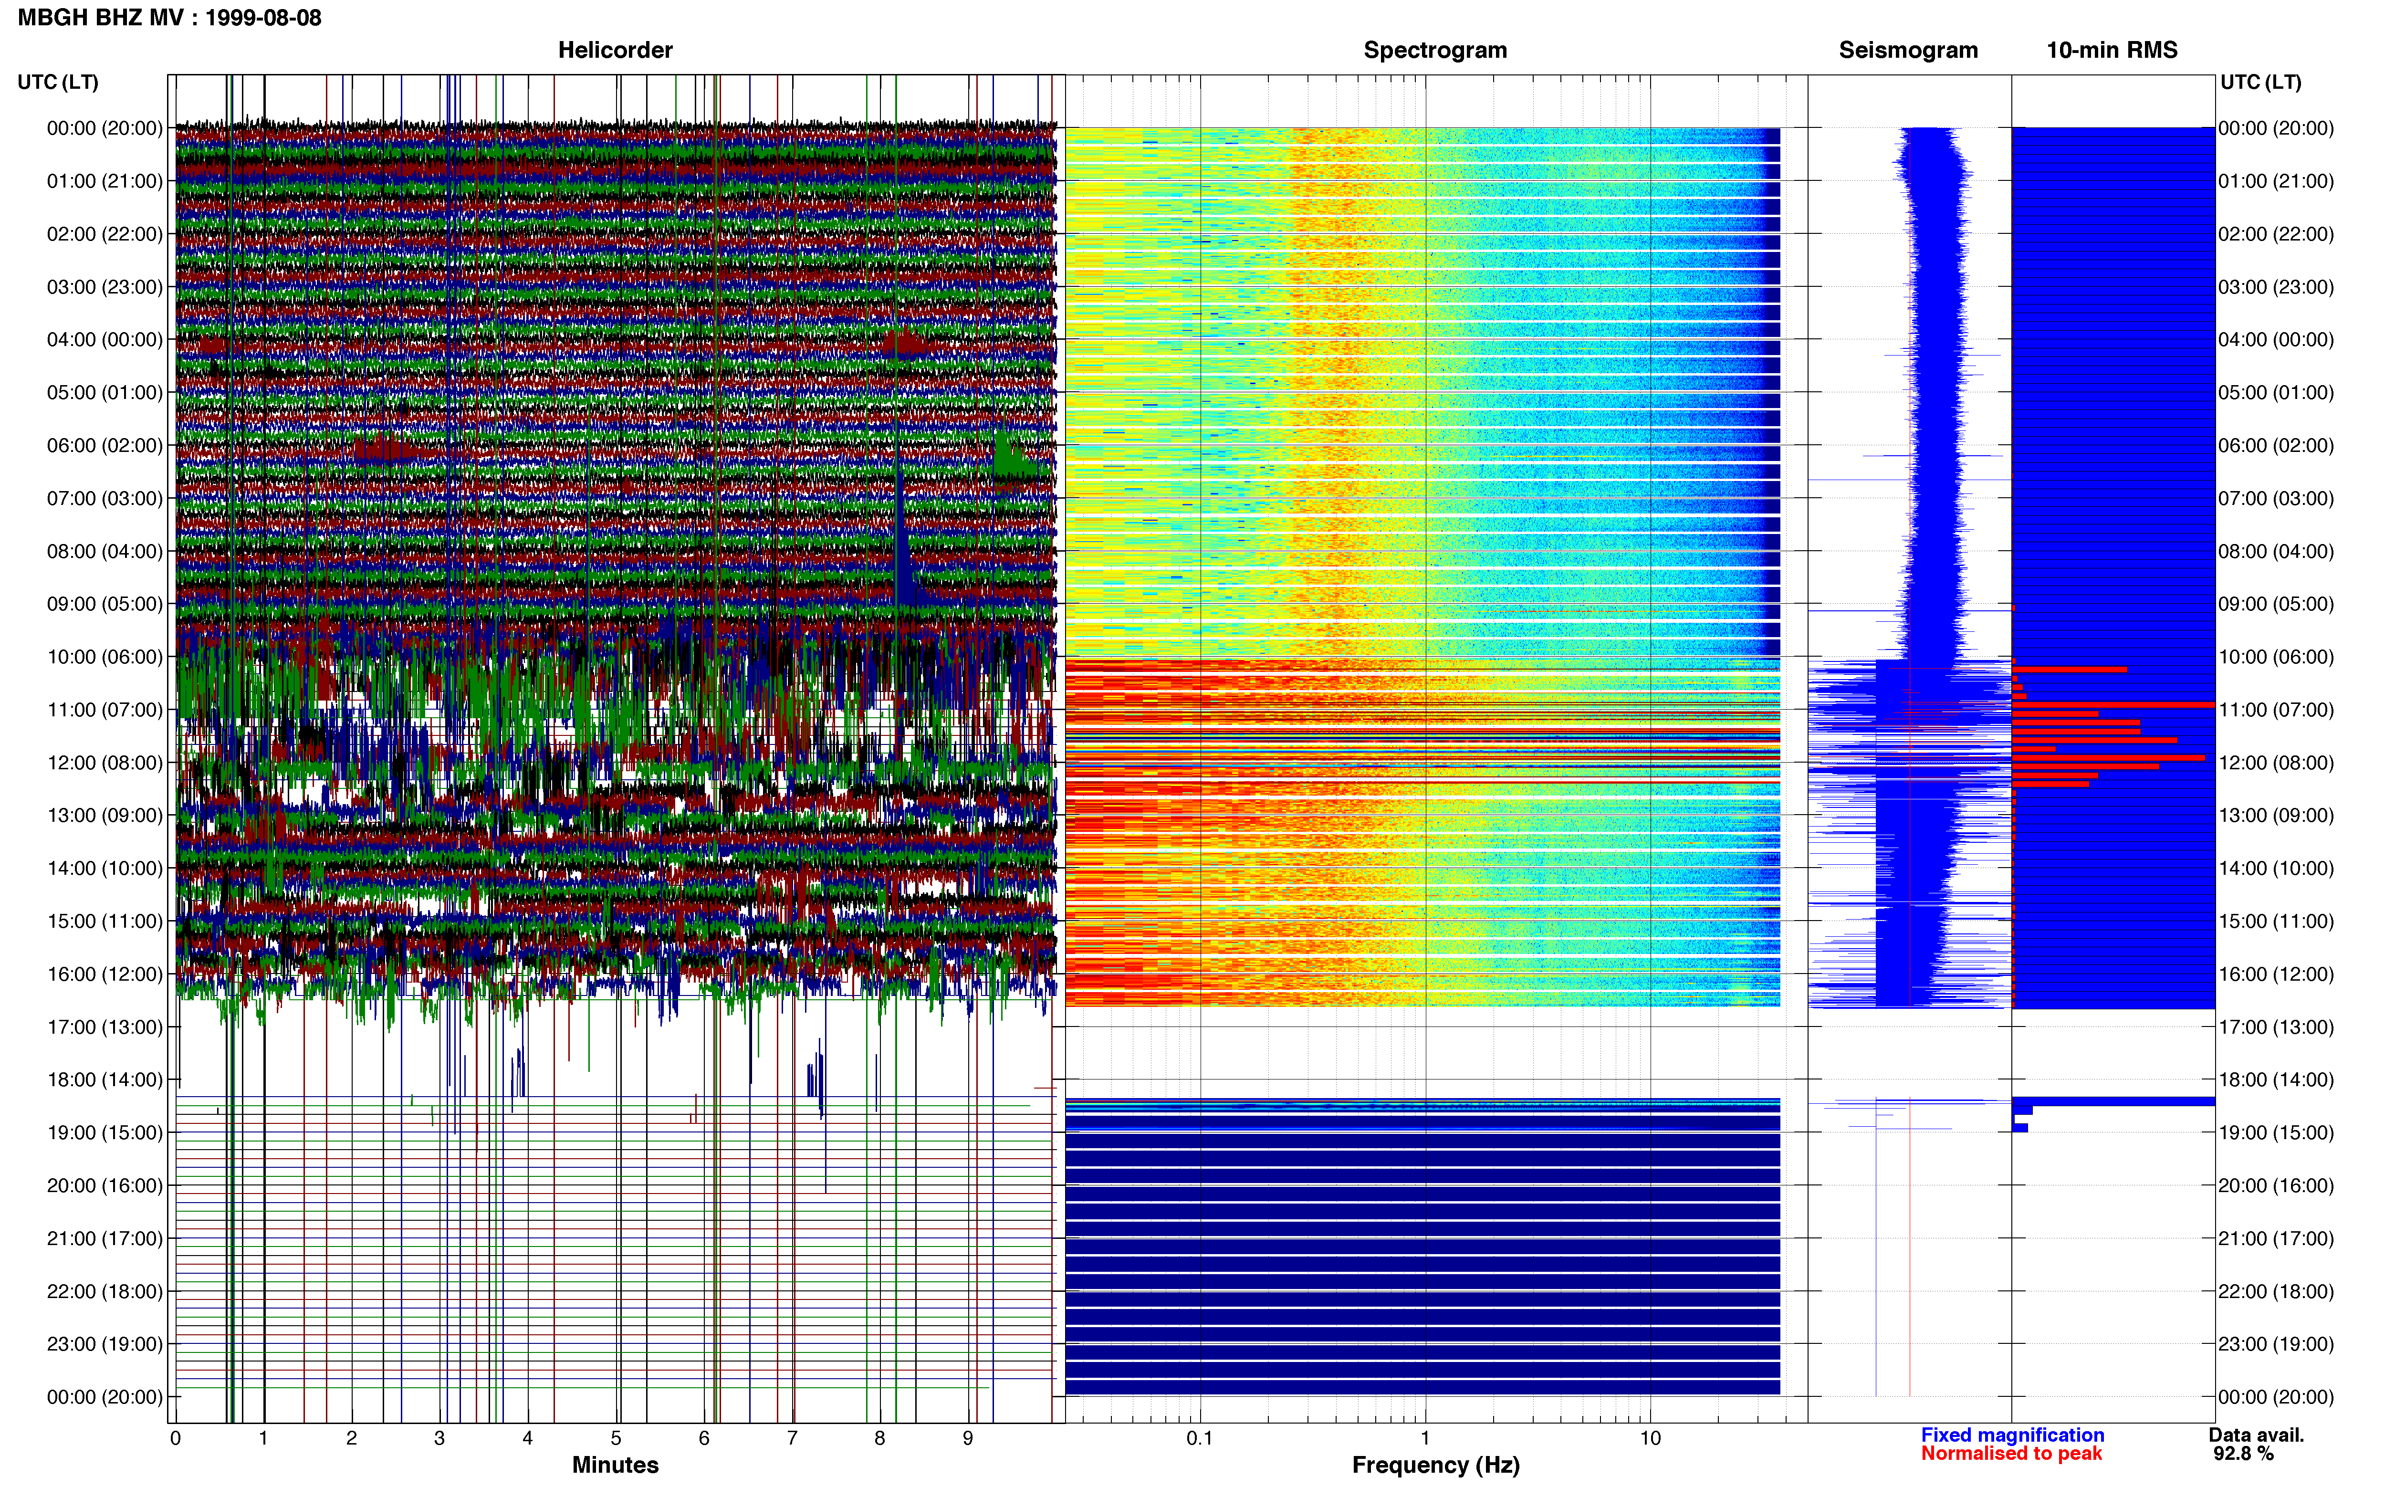
Task: Click the minute tick label 9
Action: pos(968,1438)
